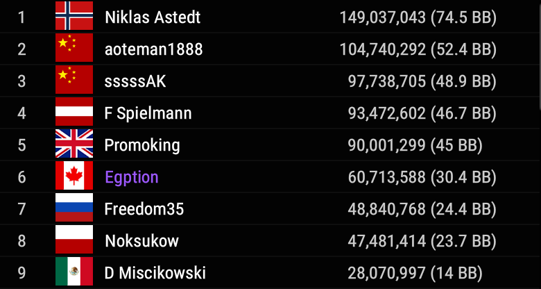Select the highlighted player name Egption
The image size is (541, 289).
132,176
